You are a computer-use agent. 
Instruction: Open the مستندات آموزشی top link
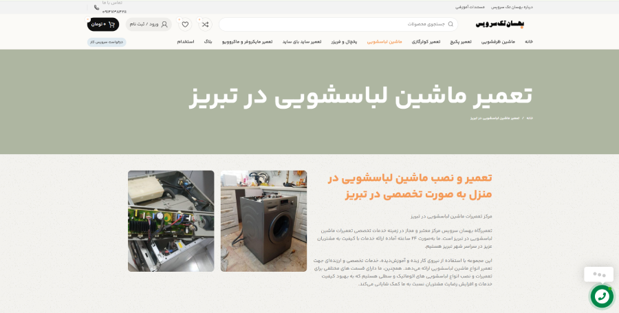470,7
